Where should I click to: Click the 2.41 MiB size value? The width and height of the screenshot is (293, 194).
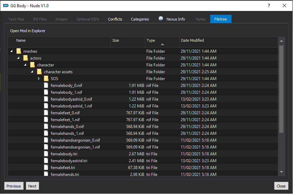(136, 161)
